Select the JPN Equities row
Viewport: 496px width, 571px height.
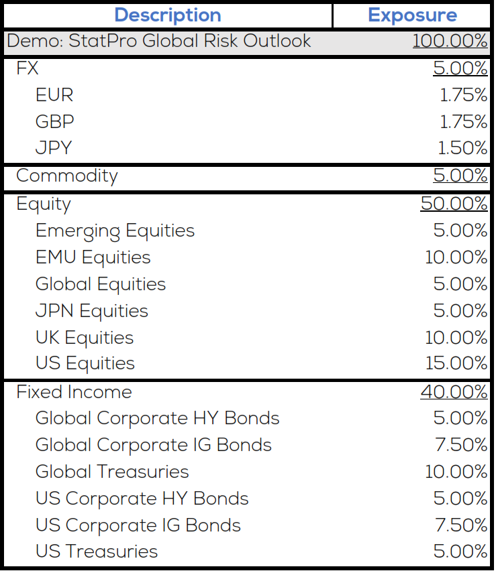[92, 311]
